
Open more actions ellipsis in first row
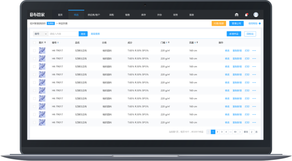click(254, 51)
